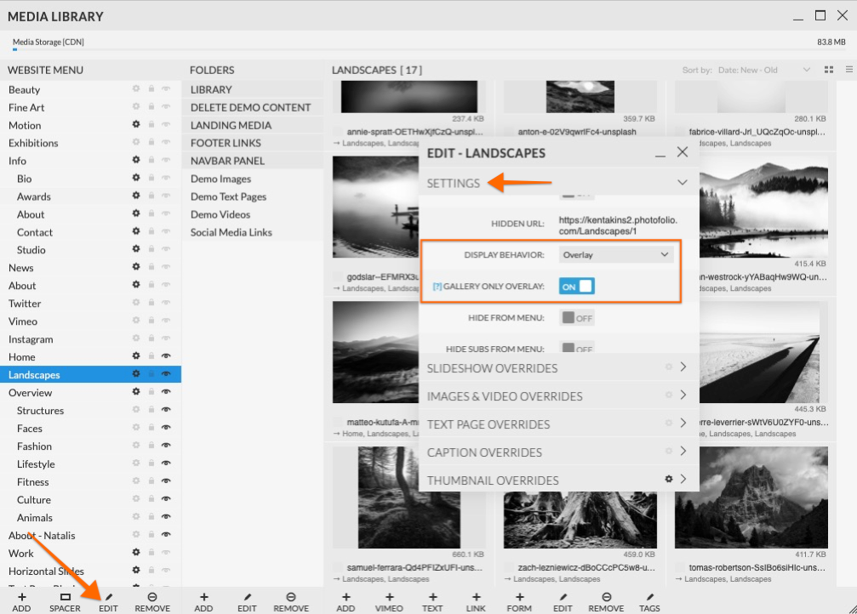This screenshot has width=857, height=614.
Task: Toggle visibility eye for Animals
Action: coord(166,517)
